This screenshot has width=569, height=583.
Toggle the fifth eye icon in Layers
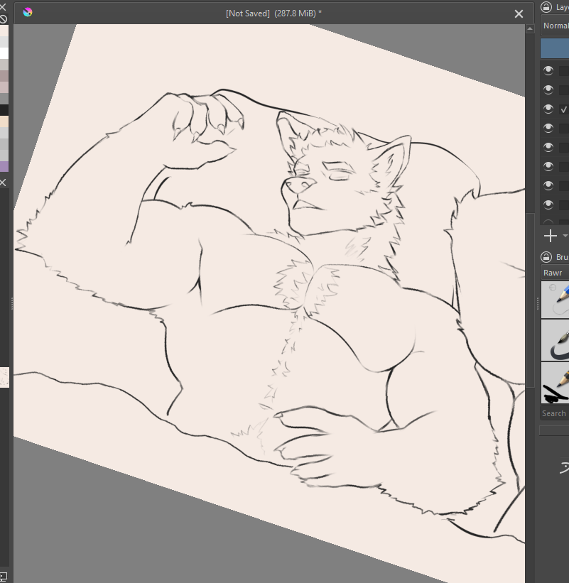548,147
